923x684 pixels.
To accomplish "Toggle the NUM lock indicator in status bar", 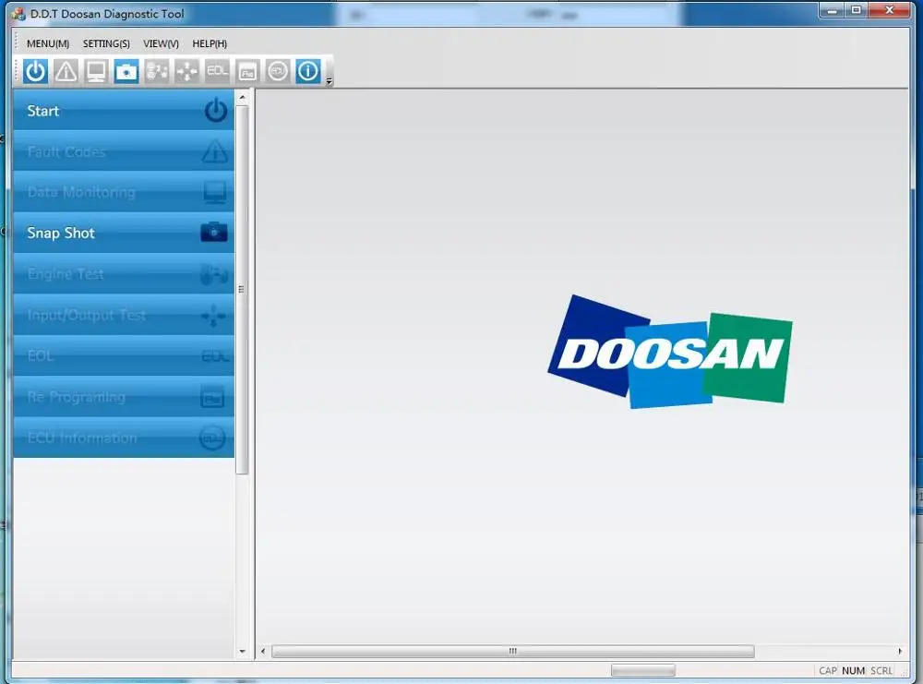I will (x=853, y=670).
